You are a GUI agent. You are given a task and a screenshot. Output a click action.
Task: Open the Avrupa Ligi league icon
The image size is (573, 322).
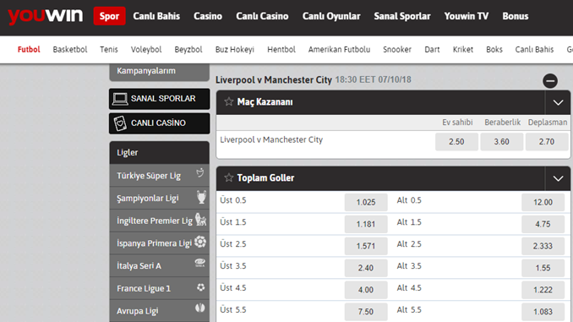tap(200, 308)
